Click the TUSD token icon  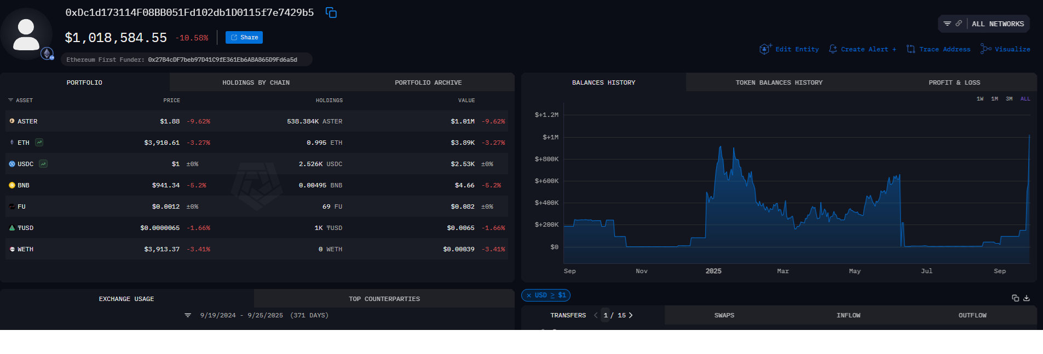[x=12, y=228]
